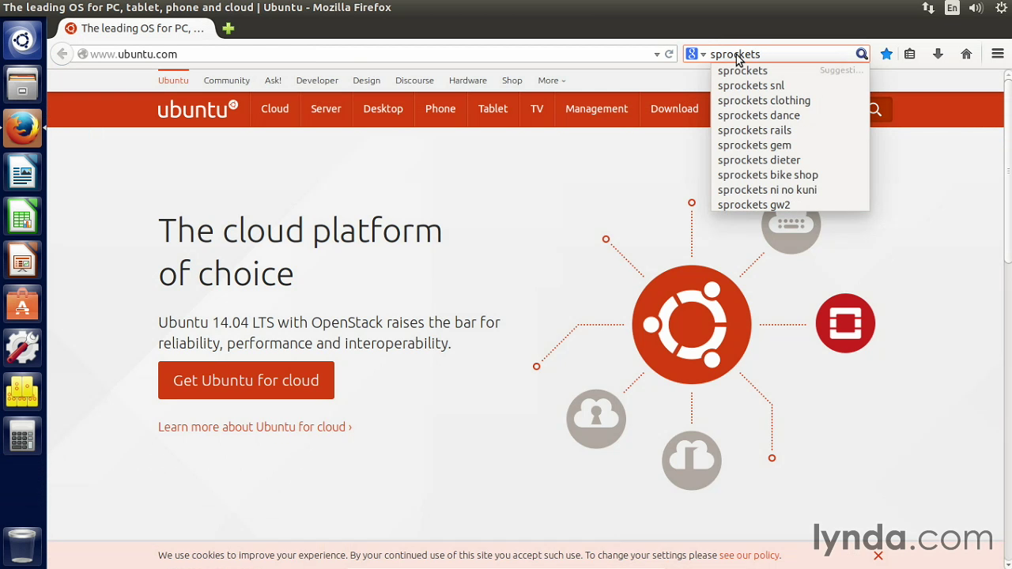Open the 'see our policy' cookie link
1012x569 pixels.
click(x=750, y=556)
